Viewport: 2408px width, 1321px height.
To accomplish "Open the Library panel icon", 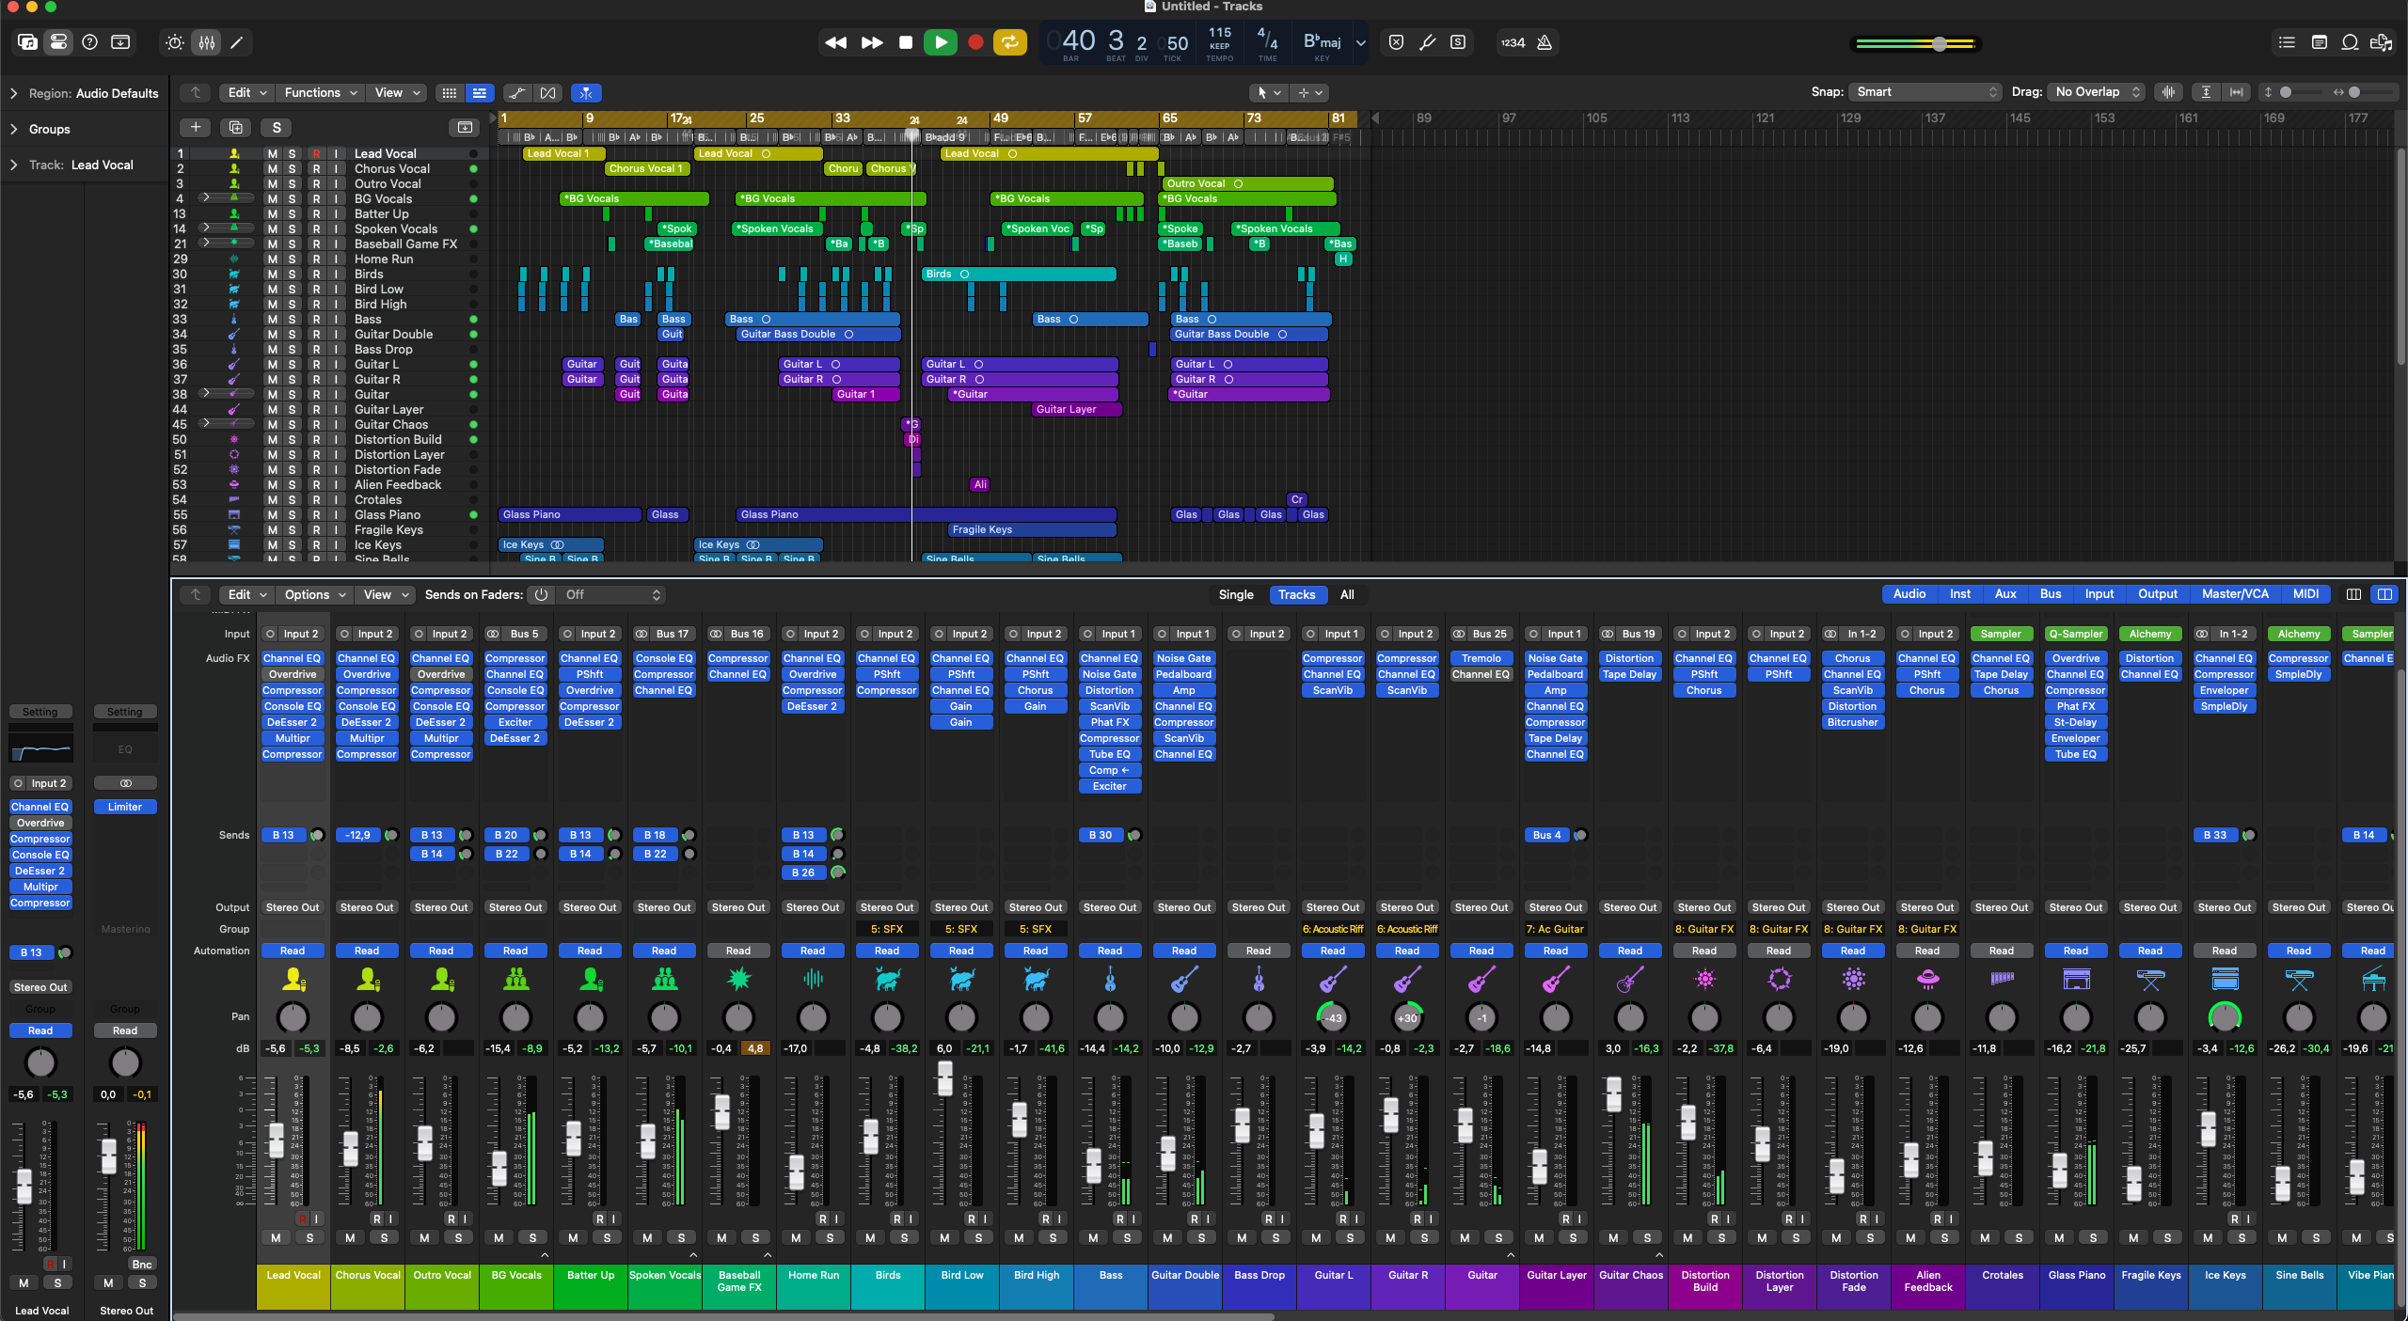I will (27, 42).
